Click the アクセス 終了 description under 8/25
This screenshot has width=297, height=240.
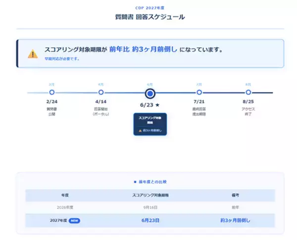tap(248, 112)
